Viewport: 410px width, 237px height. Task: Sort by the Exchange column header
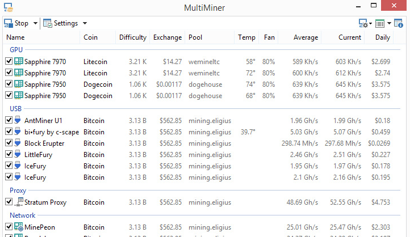(168, 37)
